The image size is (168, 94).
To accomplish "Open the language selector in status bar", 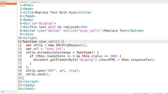I will coord(136,93).
